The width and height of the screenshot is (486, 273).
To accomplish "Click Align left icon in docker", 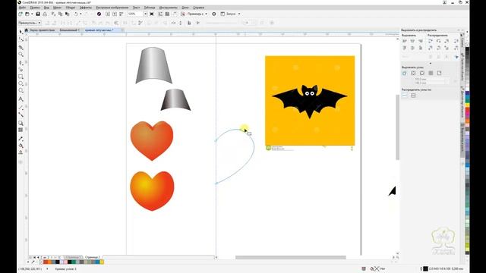I will tap(405, 41).
